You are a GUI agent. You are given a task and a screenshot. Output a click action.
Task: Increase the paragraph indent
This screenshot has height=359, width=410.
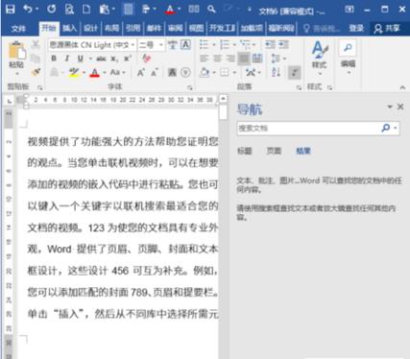(284, 45)
